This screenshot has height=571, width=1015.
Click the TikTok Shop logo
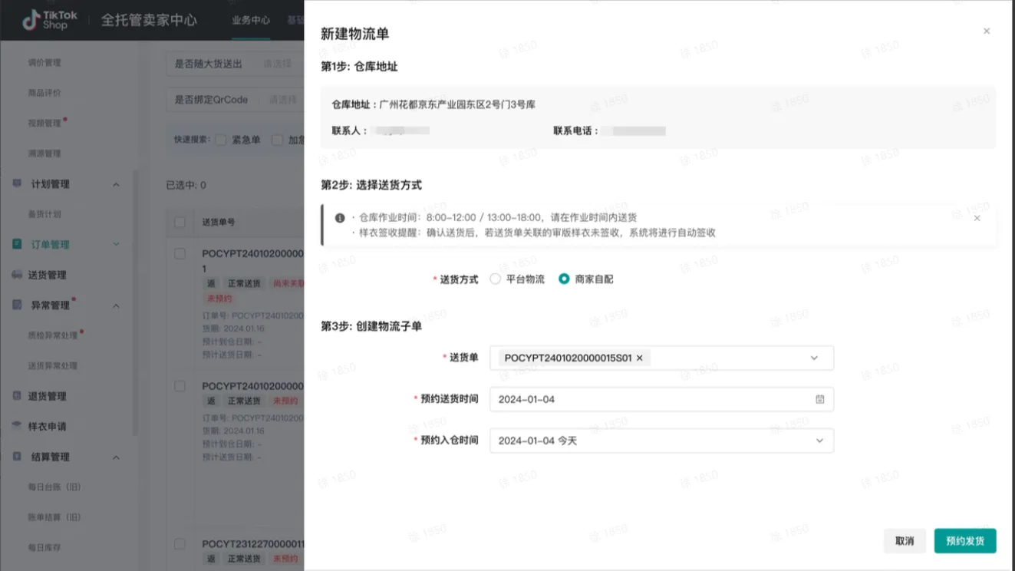pyautogui.click(x=50, y=20)
